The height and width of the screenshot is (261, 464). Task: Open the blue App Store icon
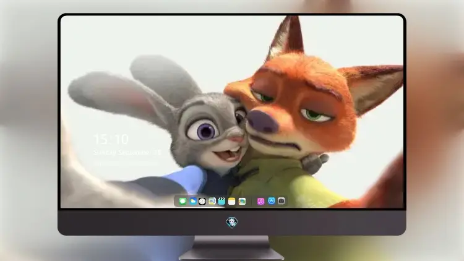(271, 201)
